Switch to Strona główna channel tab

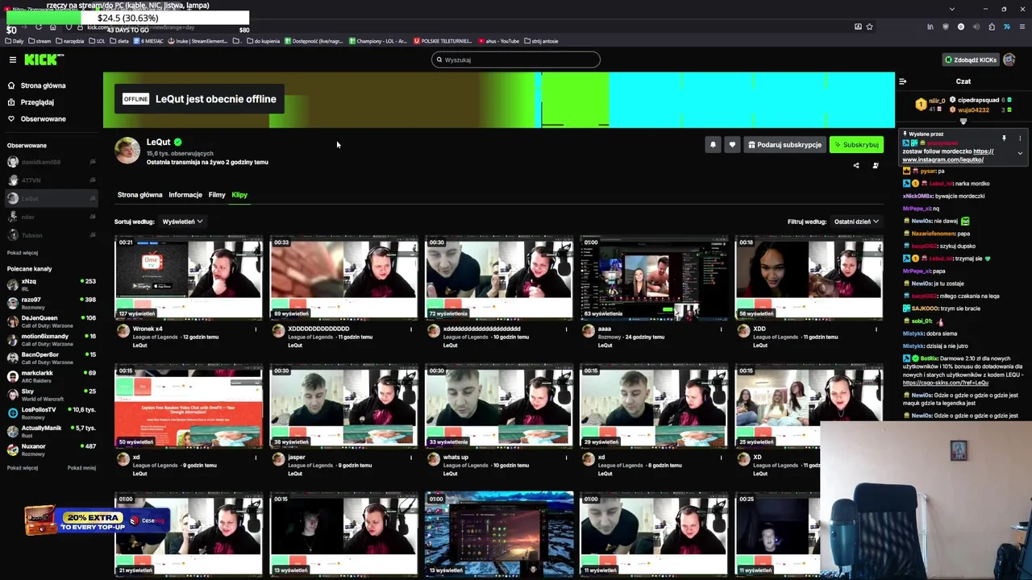(x=139, y=195)
